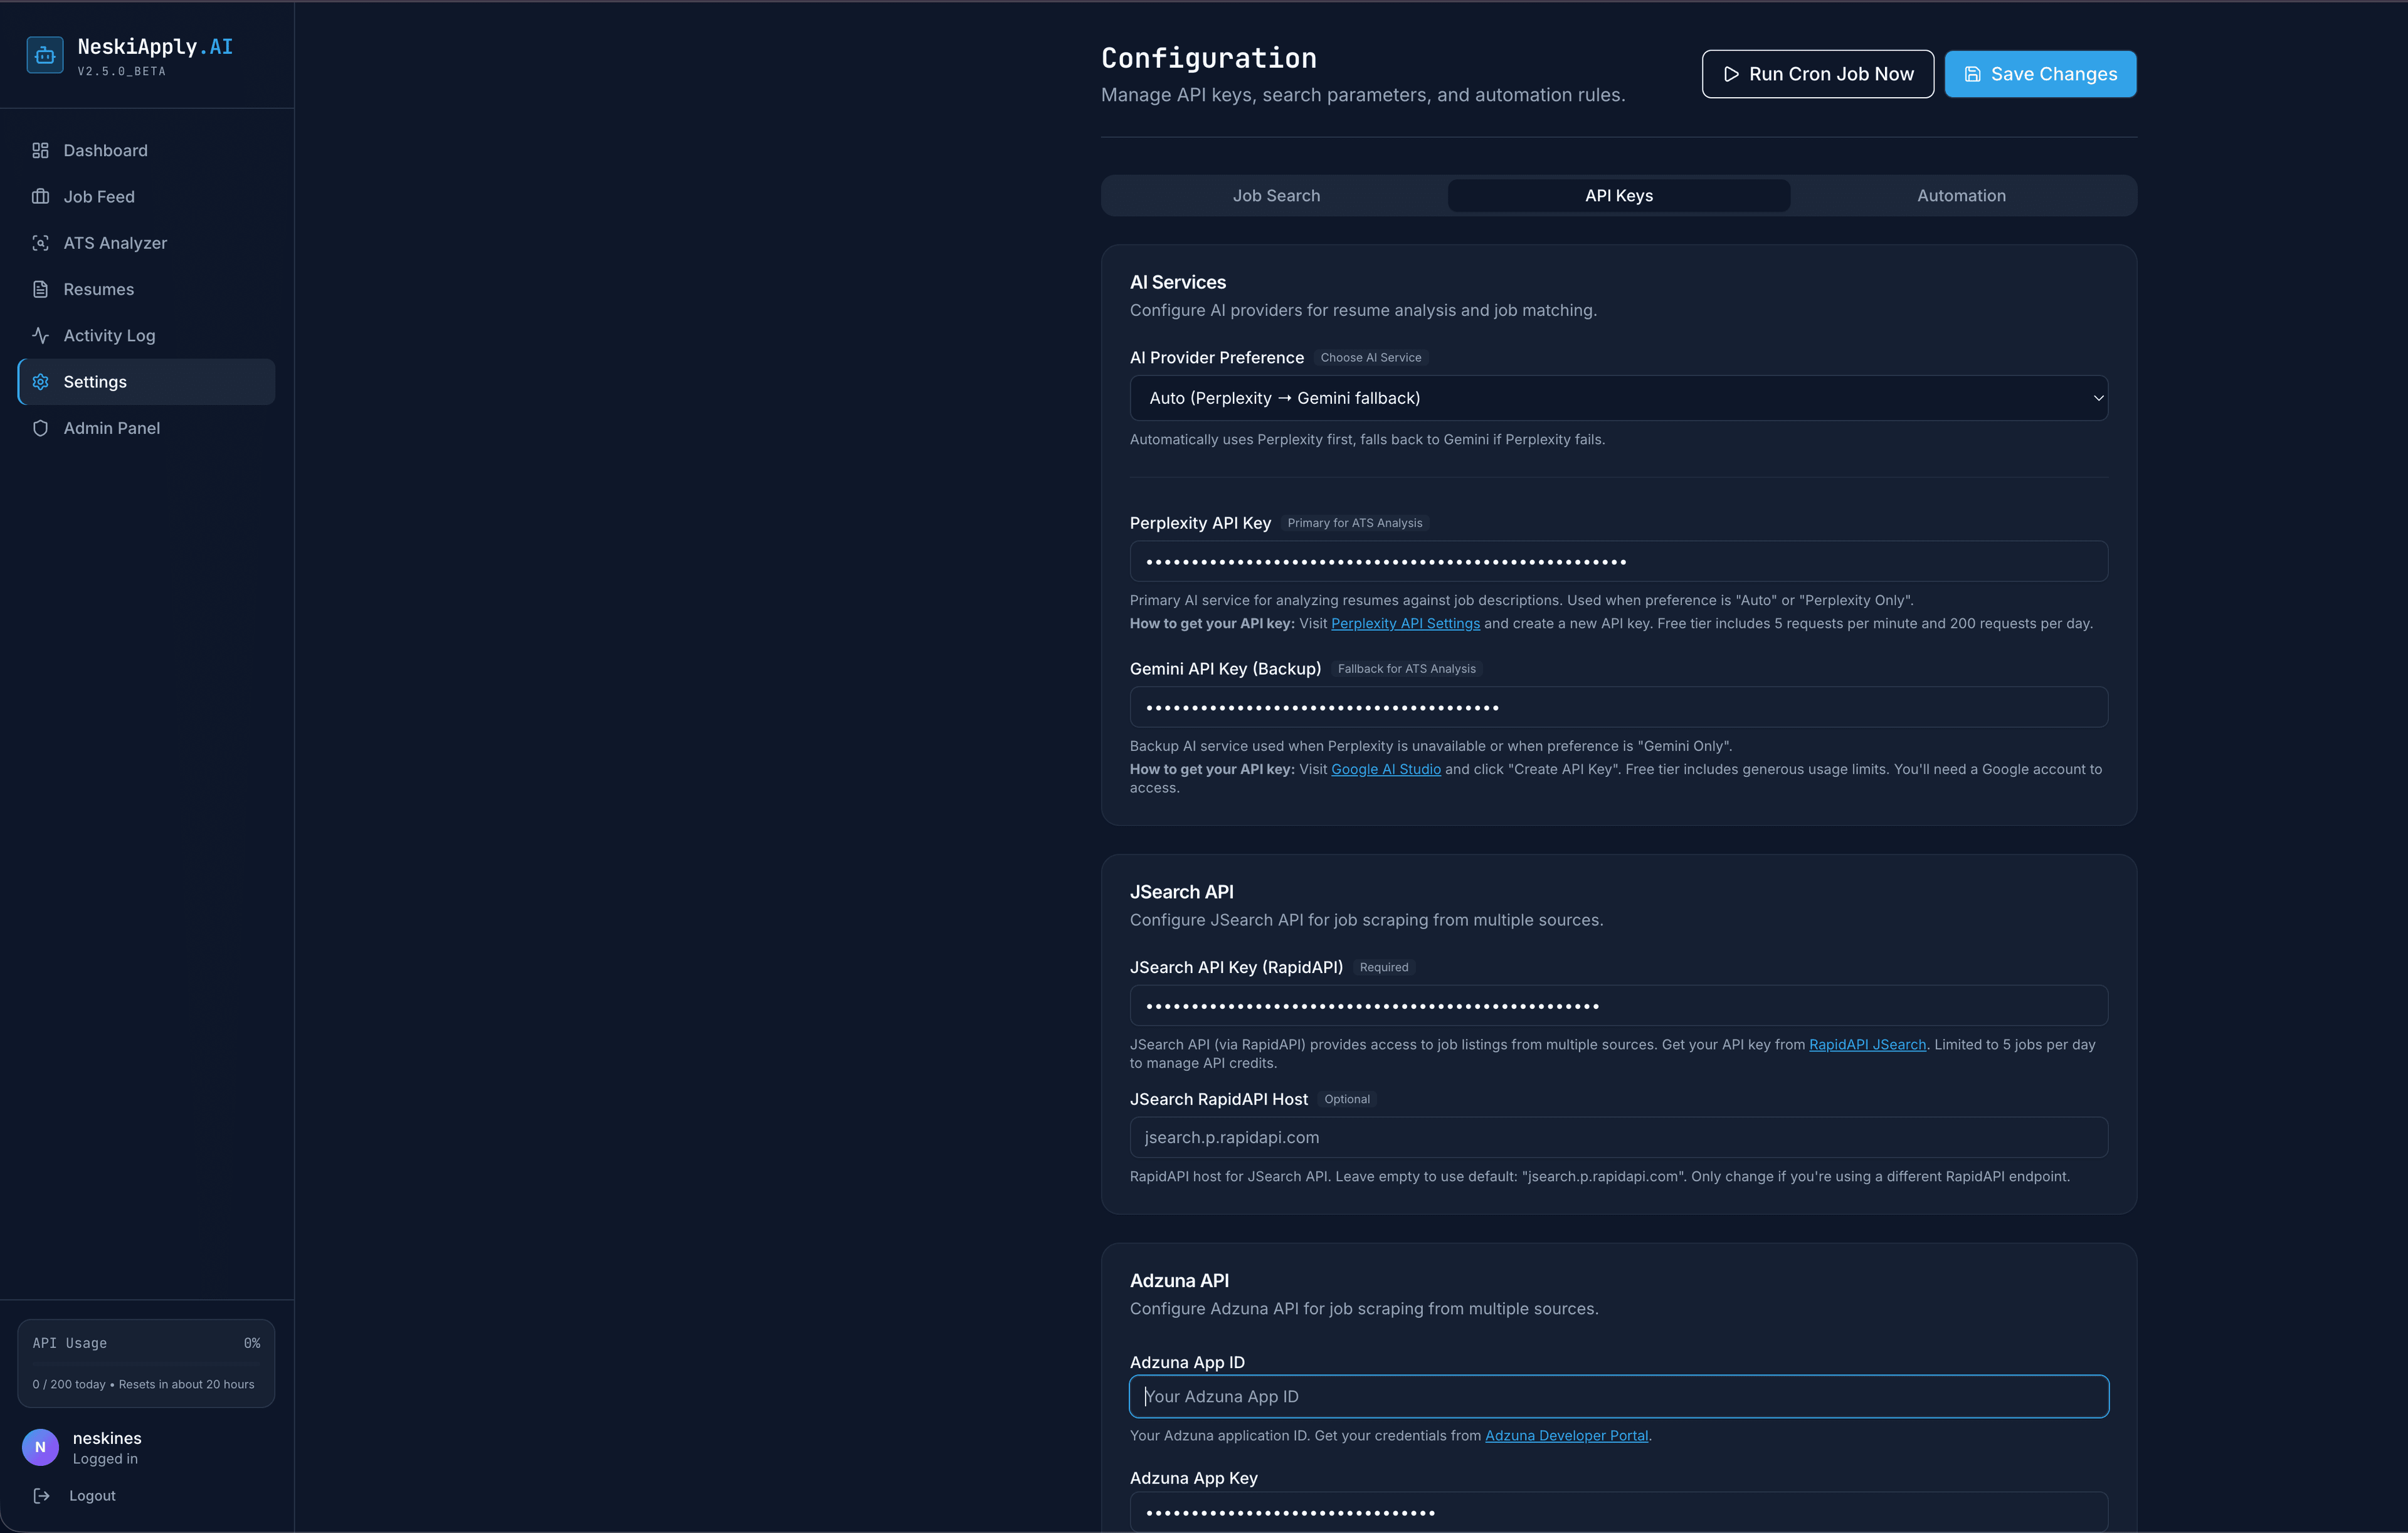Screen dimensions: 2408x1533
Task: Click the ATS Analyzer scan icon
Action: click(40, 243)
